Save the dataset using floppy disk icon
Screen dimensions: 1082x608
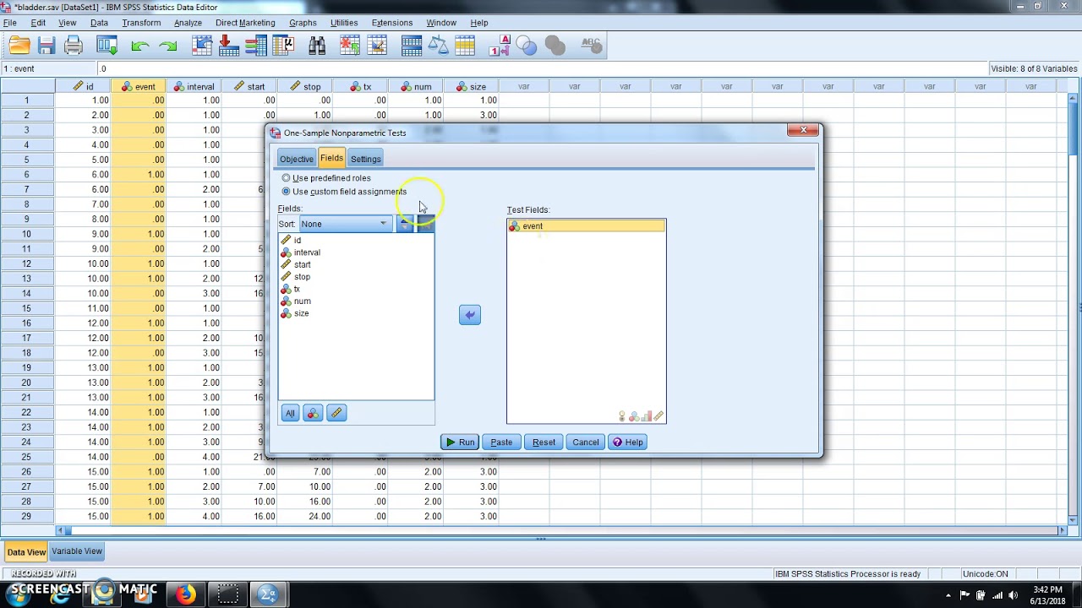point(46,46)
